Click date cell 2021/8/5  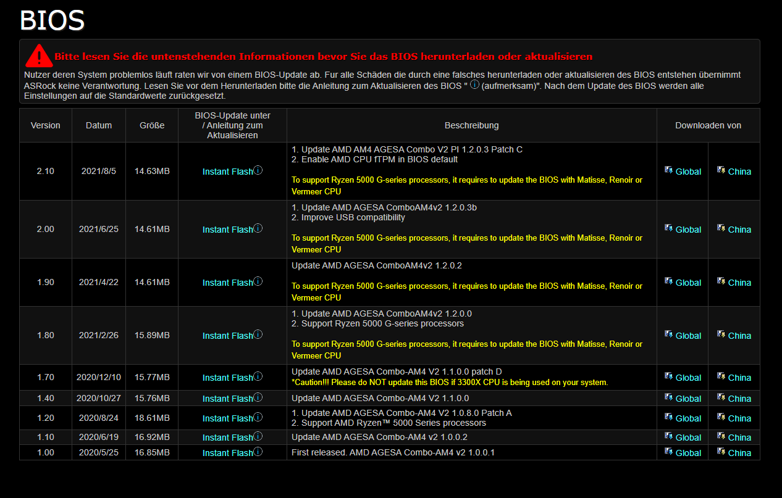[99, 171]
